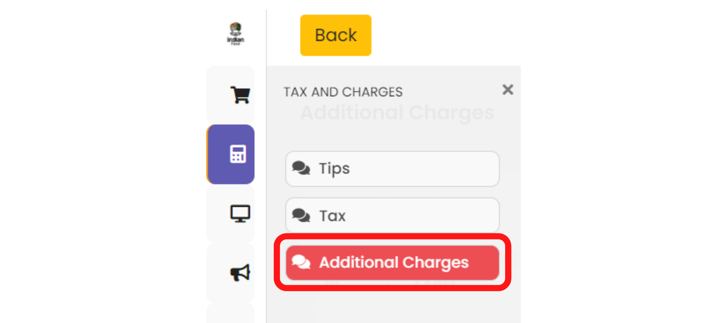Click the TAX AND CHARGES heading
Screen dimensions: 727x323
(343, 92)
